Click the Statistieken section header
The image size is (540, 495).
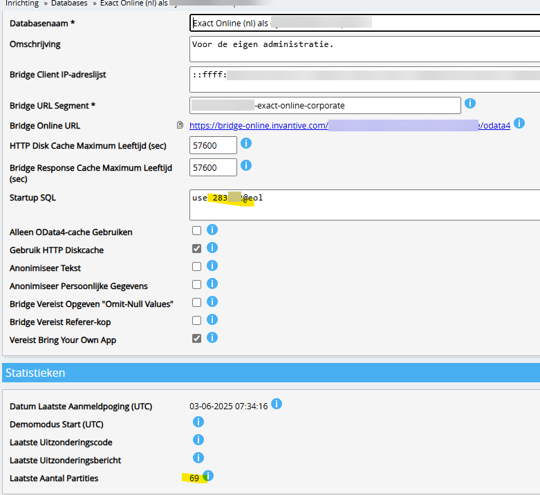[x=271, y=373]
